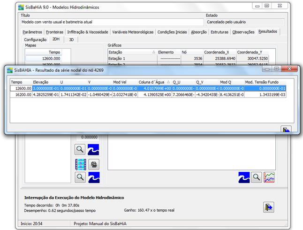Click the printer icon beside film strip
The height and width of the screenshot is (230, 303).
[94, 165]
